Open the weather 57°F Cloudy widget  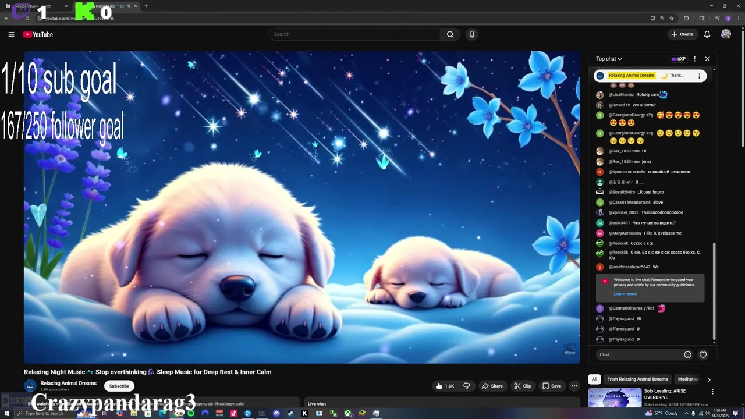[662, 413]
